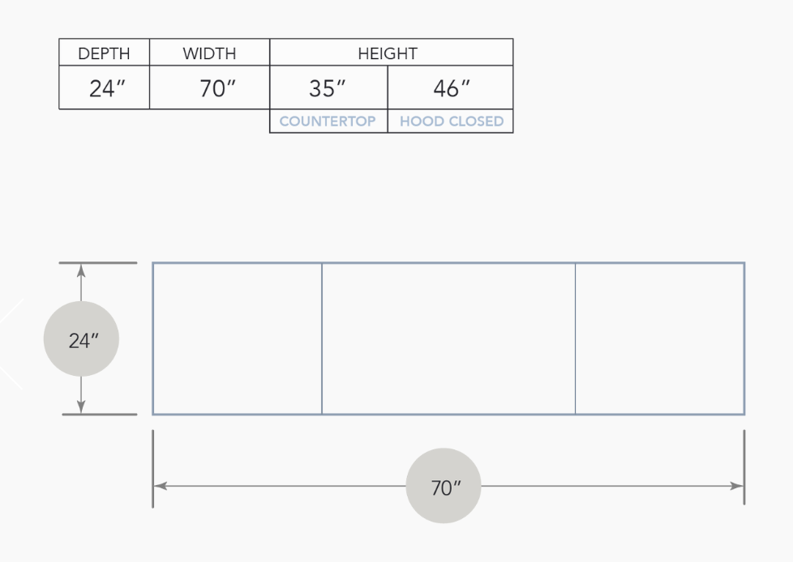Click the wide middle section of the outline
Image resolution: width=793 pixels, height=562 pixels.
point(448,338)
